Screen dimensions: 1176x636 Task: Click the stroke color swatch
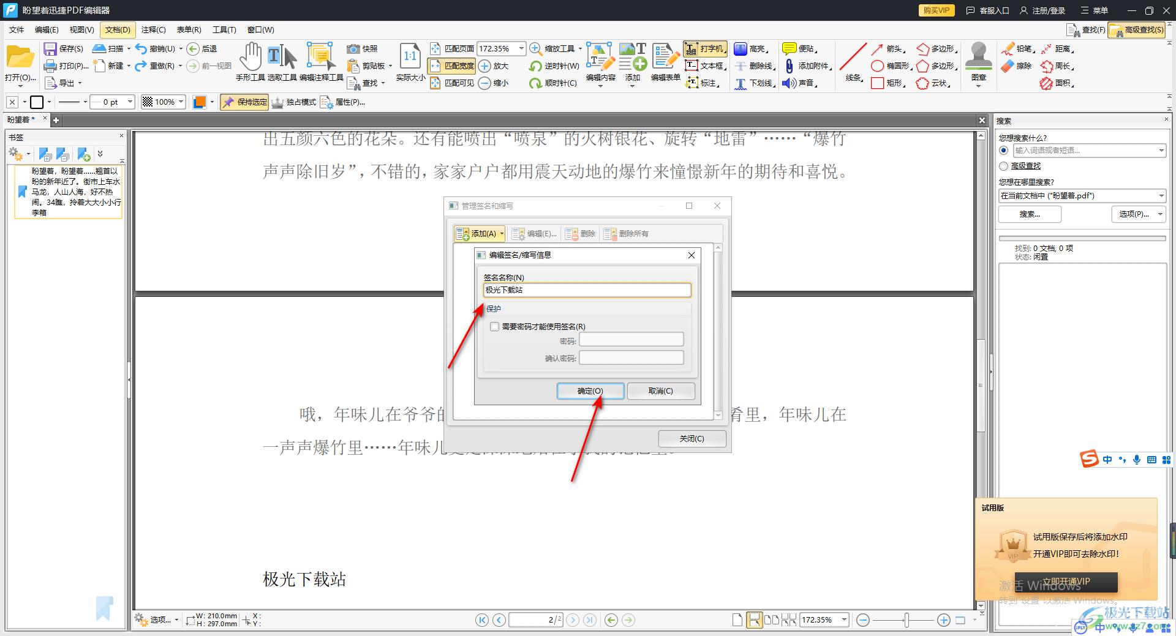37,102
